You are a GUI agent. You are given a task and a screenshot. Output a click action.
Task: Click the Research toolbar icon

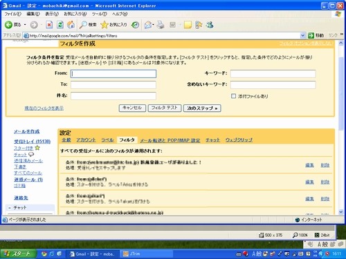pos(199,25)
